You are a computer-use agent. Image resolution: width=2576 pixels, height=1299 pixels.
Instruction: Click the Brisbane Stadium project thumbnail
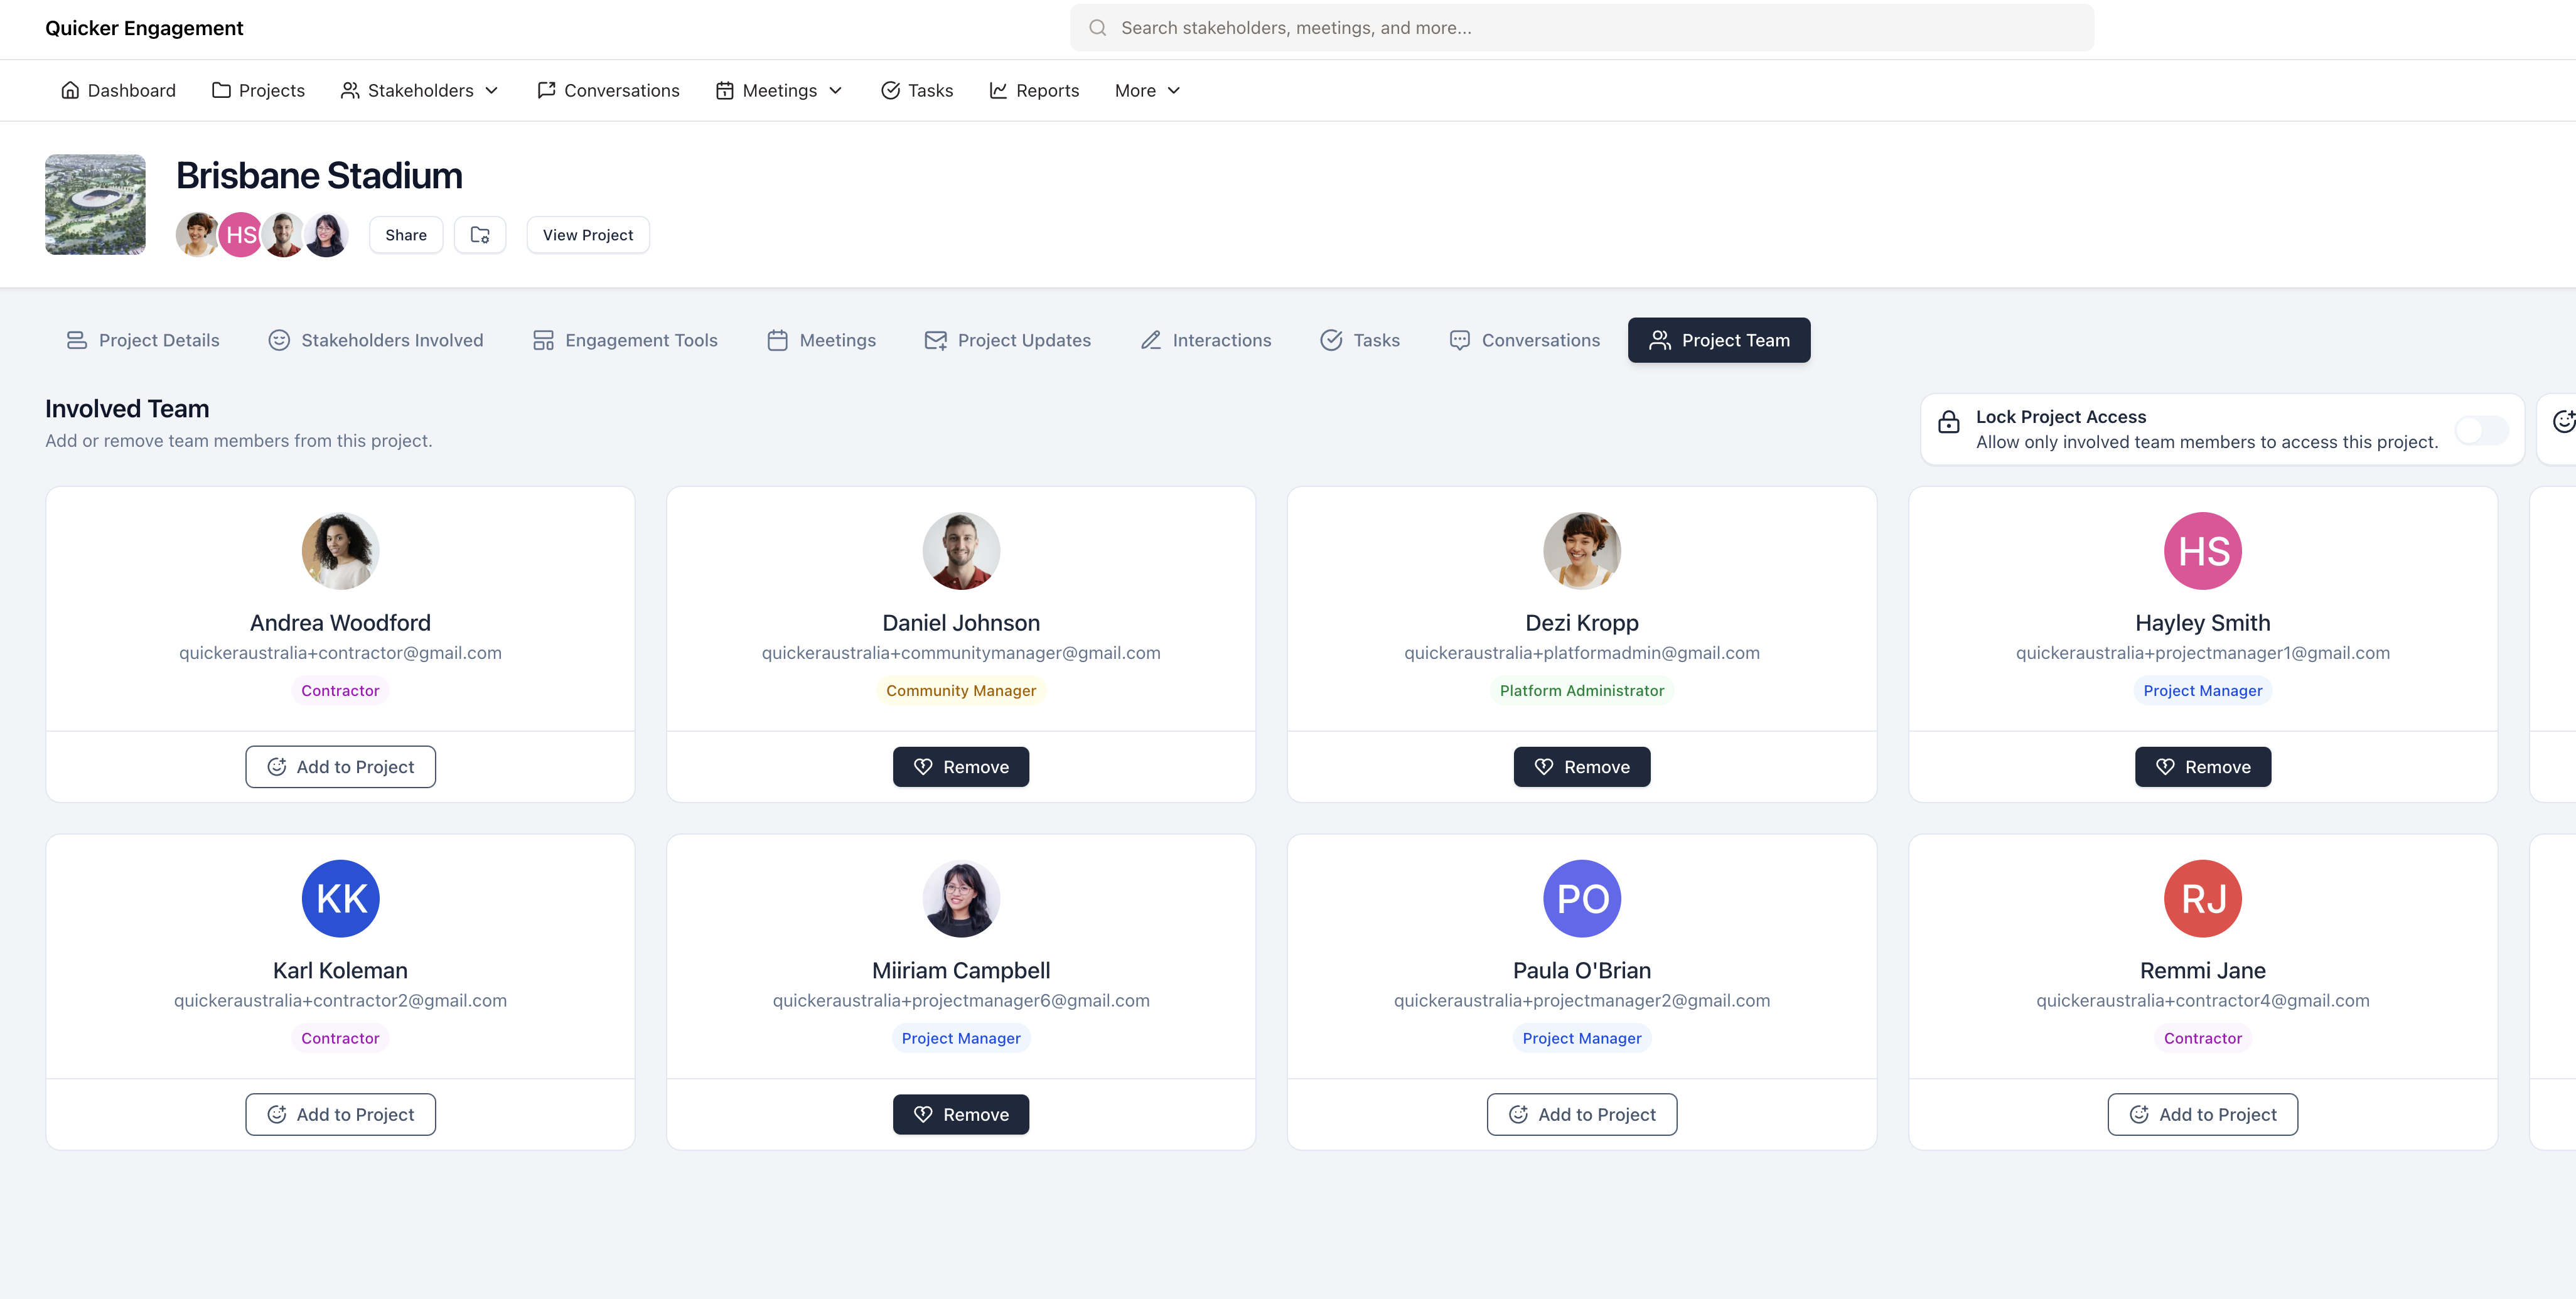95,204
